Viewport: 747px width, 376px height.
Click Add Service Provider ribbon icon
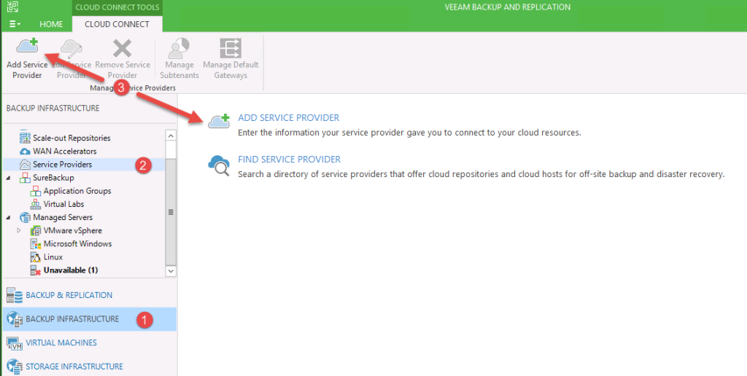27,47
